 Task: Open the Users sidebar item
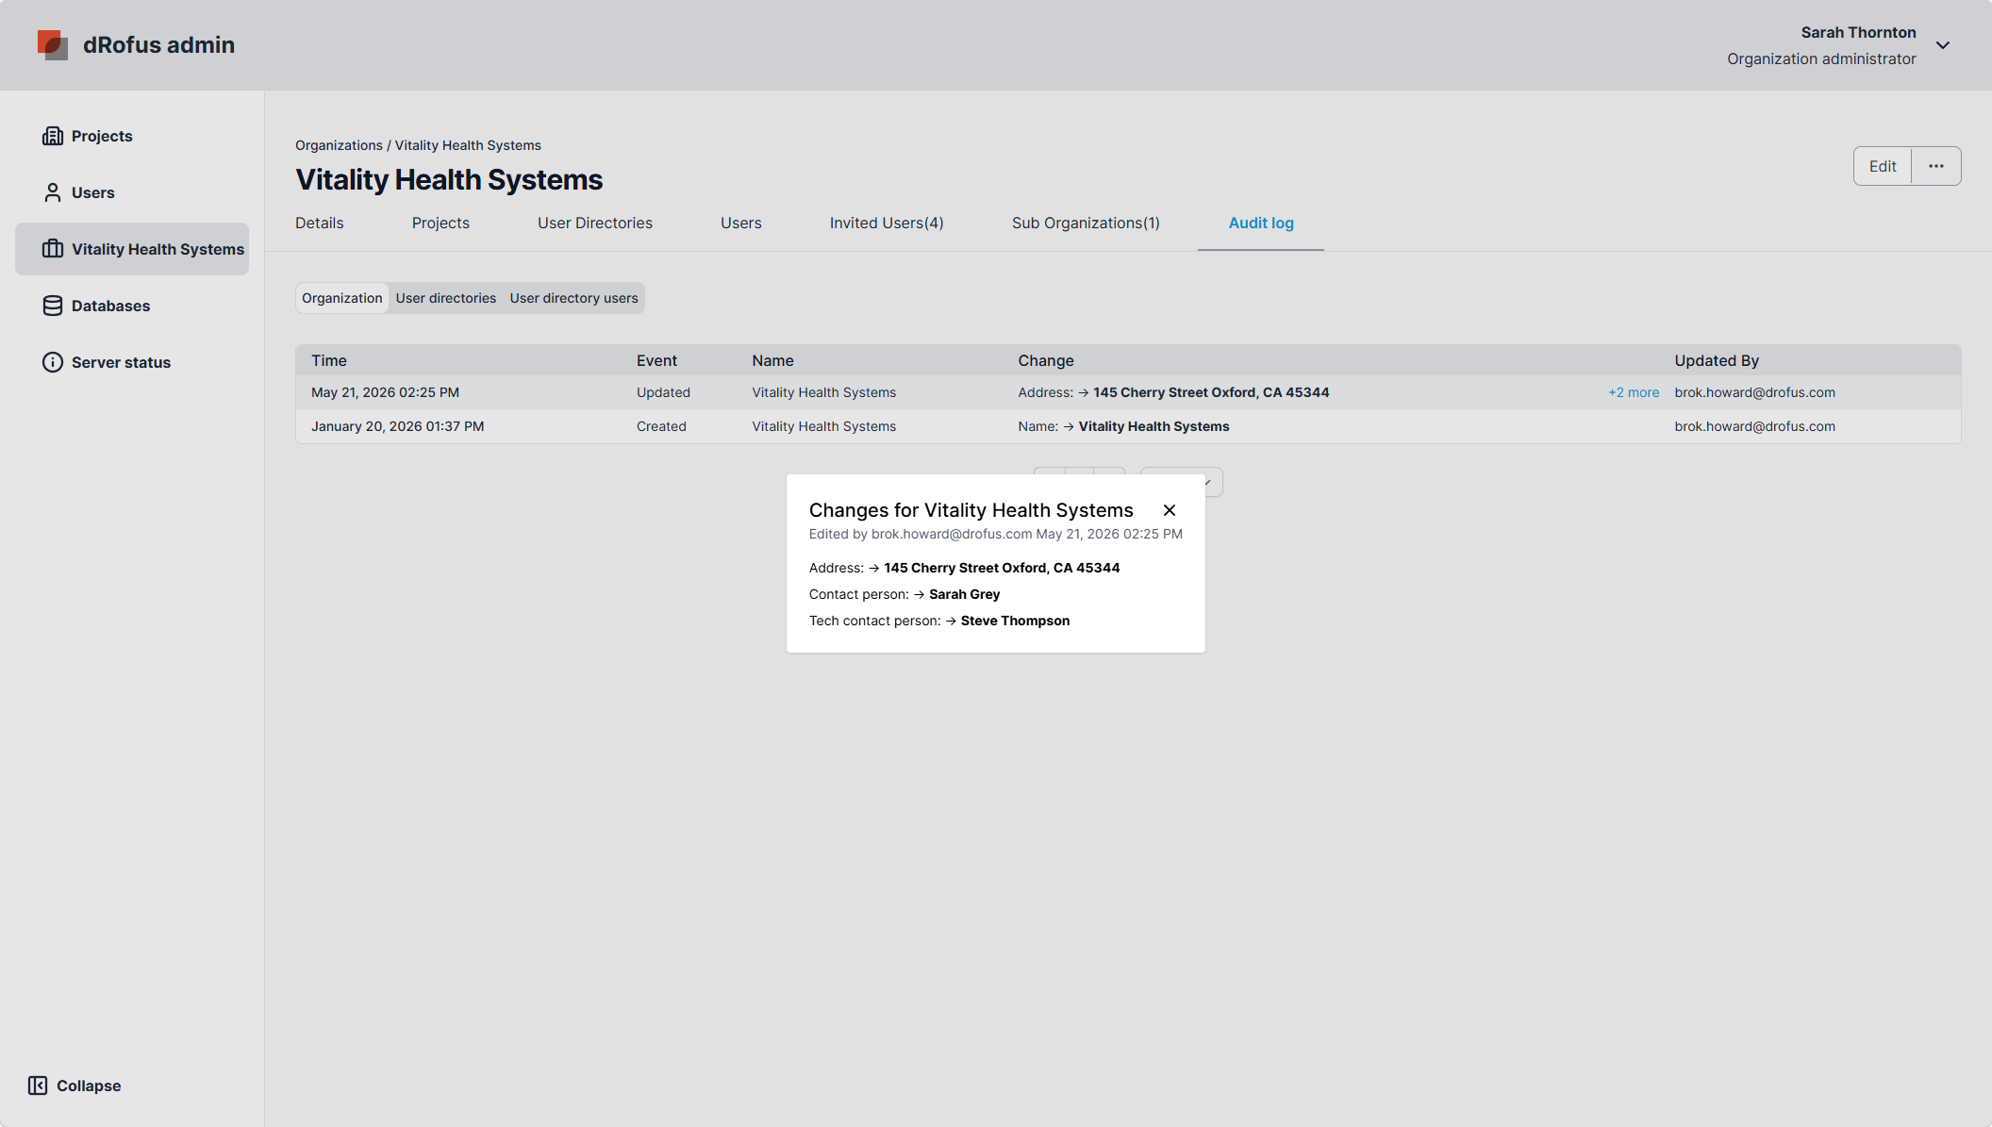click(x=132, y=192)
